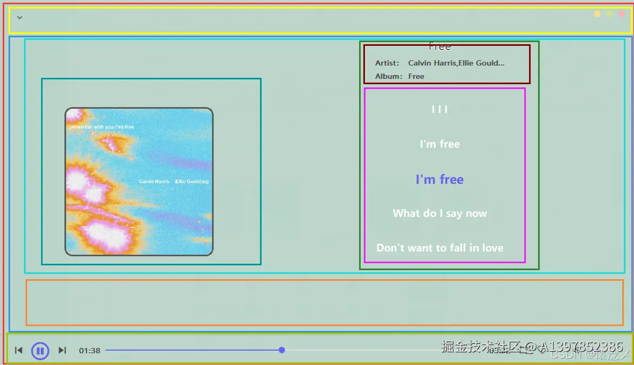Skip to the next track

click(62, 350)
